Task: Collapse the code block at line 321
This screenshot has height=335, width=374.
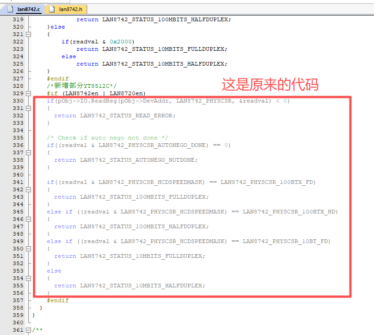Action: tap(28, 34)
